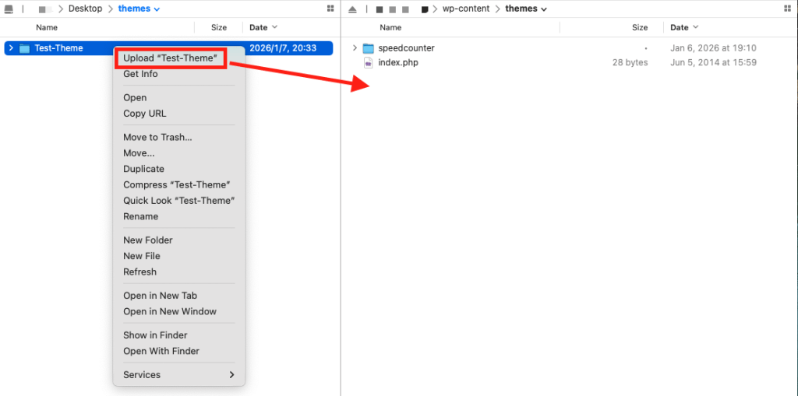Screen dimensions: 798x396
Task: Click the Test-Theme folder icon
Action: (x=24, y=48)
